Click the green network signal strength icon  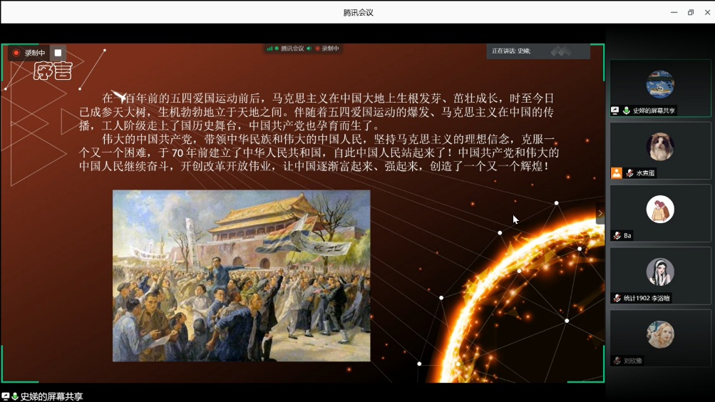click(x=269, y=48)
